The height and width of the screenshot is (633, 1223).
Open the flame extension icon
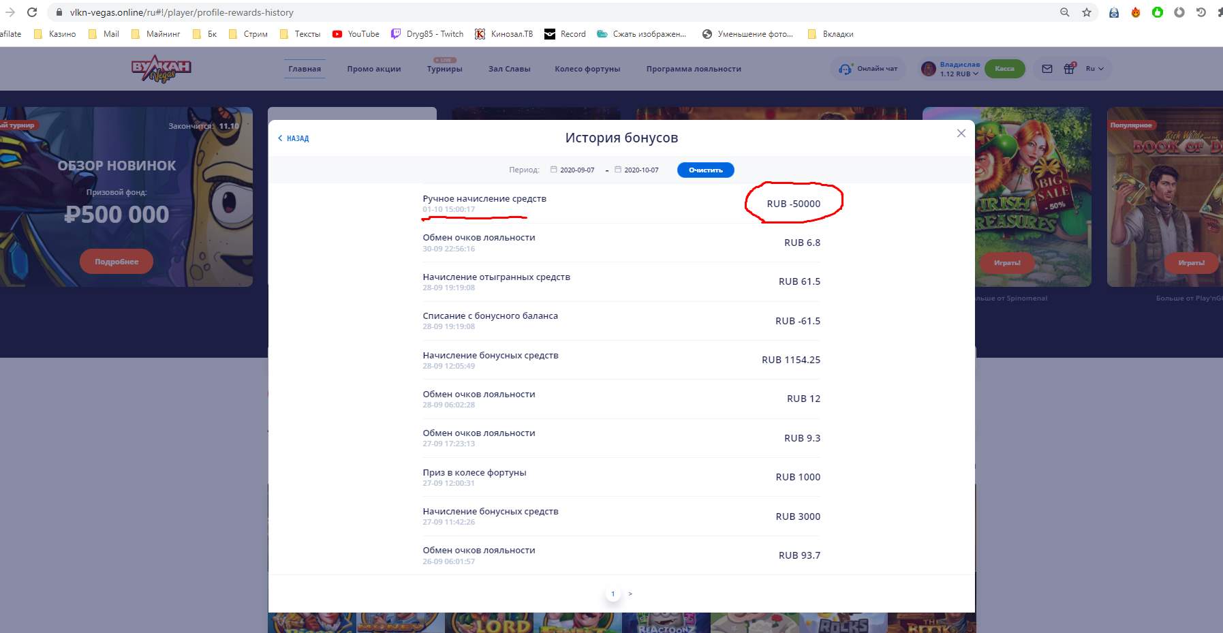click(1136, 12)
